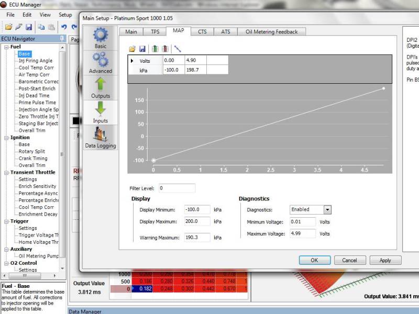
Task: Click the open folder icon in ECU Manager toolbar
Action: 8,27
